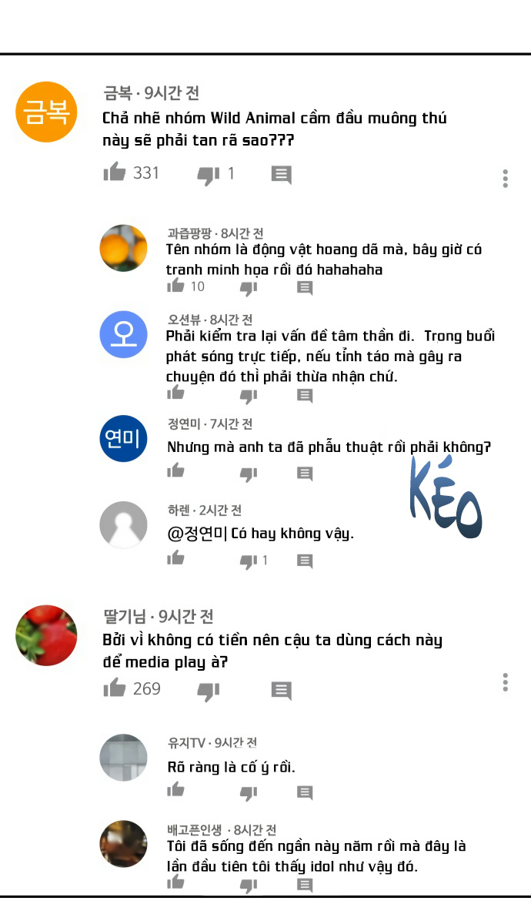The height and width of the screenshot is (914, 531).
Task: Open the orange 금복 profile avatar
Action: coord(46,112)
